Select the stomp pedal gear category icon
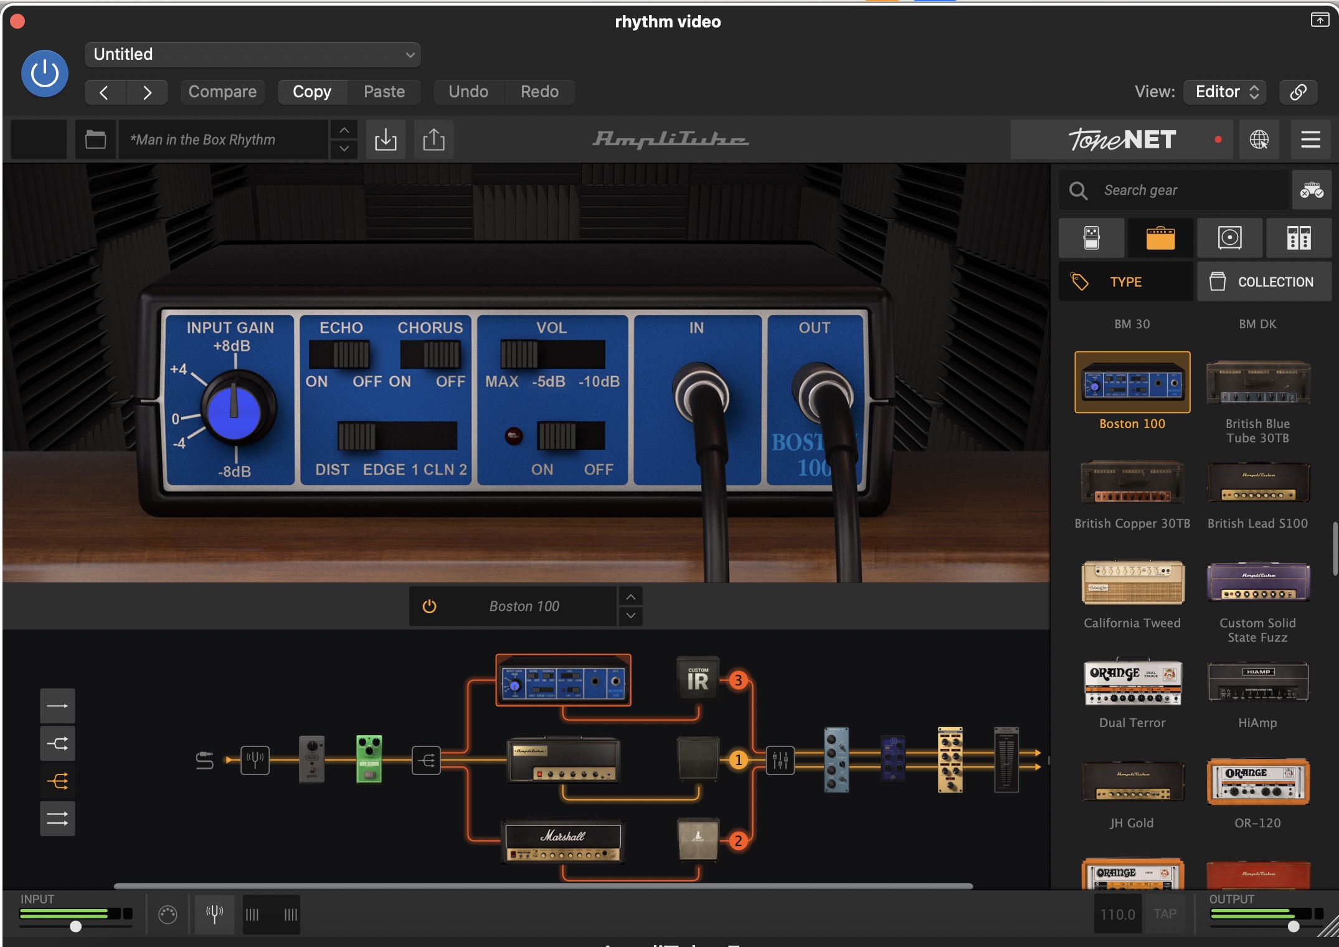The width and height of the screenshot is (1339, 947). coord(1091,238)
